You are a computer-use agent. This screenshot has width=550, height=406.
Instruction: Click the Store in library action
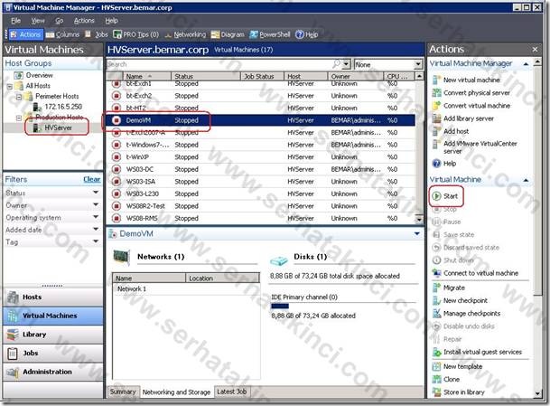[x=459, y=392]
